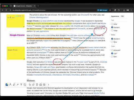This screenshot has width=134, height=100.
Task: Open the Eric Schmidt link
Action: point(49,62)
